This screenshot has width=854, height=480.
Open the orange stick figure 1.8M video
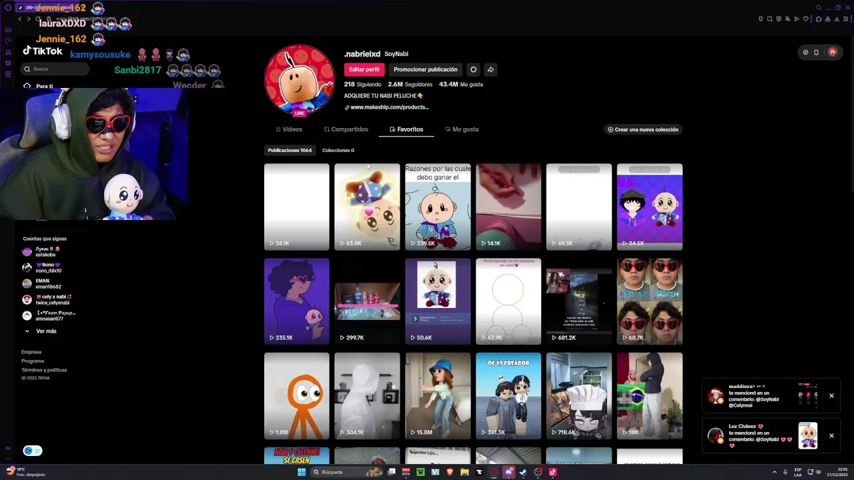click(296, 396)
